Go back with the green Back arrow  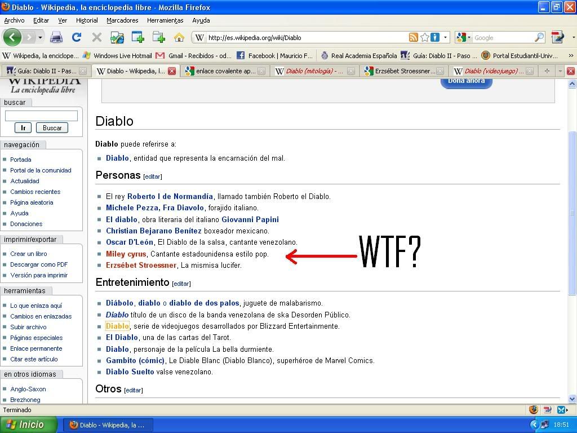click(x=12, y=37)
